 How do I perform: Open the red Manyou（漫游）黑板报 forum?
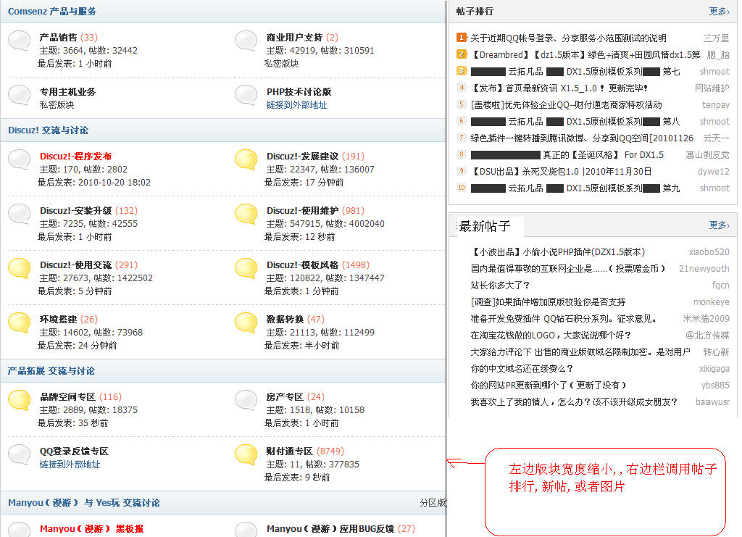[x=92, y=529]
